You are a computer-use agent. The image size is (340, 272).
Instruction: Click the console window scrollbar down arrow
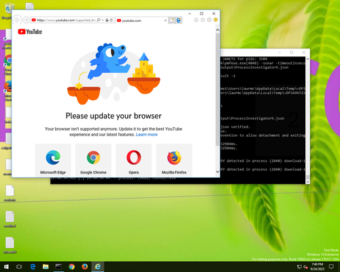coord(307,182)
